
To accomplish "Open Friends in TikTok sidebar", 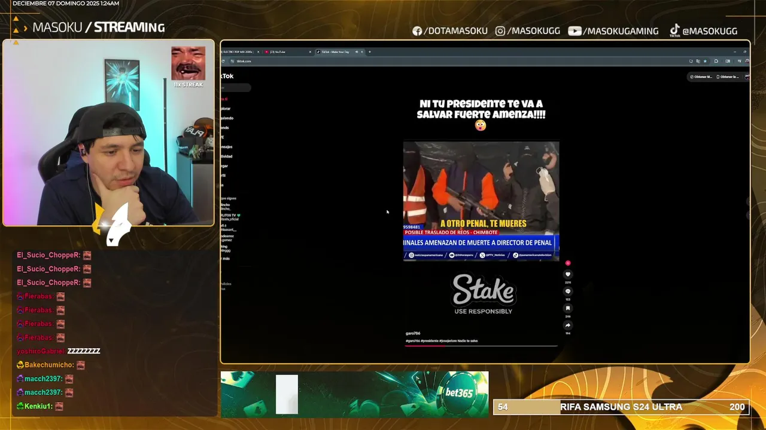I will click(x=225, y=128).
